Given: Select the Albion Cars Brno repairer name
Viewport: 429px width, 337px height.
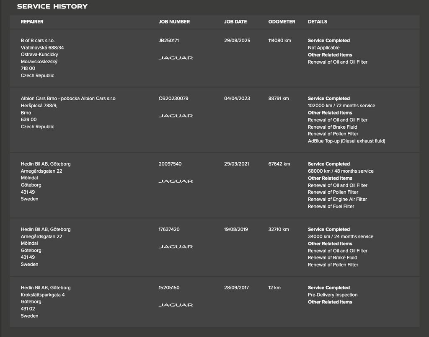Looking at the screenshot, I should click(68, 99).
